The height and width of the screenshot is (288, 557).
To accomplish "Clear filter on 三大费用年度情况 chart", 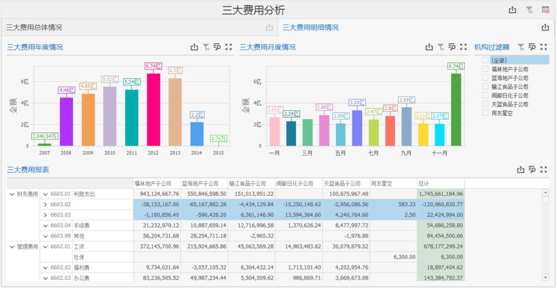I will 206,47.
